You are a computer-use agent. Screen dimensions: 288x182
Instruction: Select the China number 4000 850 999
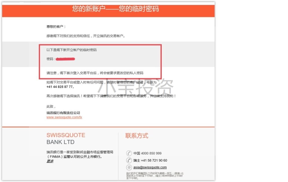click(x=151, y=153)
